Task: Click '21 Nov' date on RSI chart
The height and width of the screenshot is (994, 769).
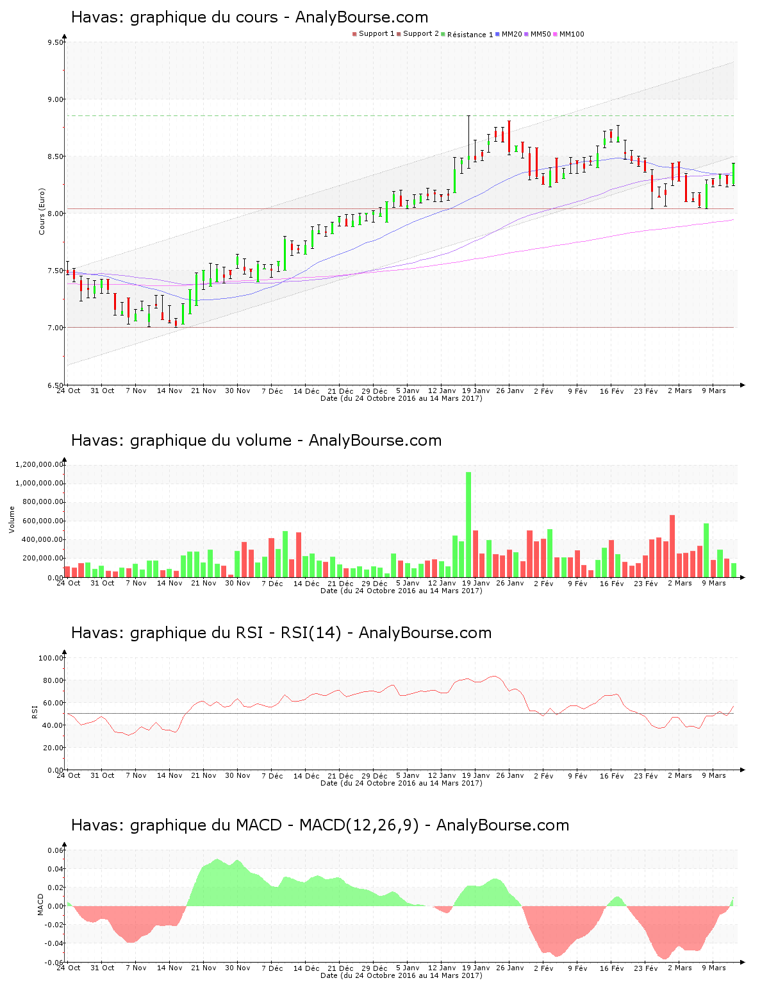Action: coord(204,775)
